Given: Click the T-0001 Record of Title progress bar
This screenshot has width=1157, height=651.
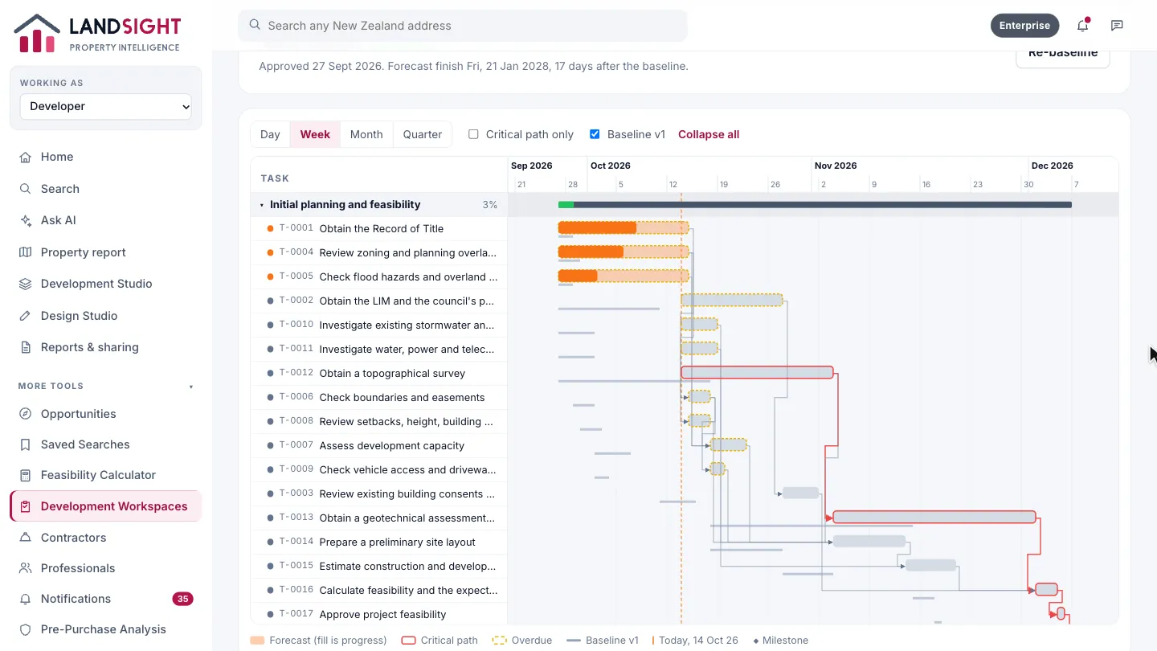Looking at the screenshot, I should pos(623,227).
